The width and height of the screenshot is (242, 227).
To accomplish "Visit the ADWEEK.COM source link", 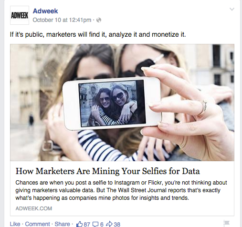I will [x=34, y=208].
